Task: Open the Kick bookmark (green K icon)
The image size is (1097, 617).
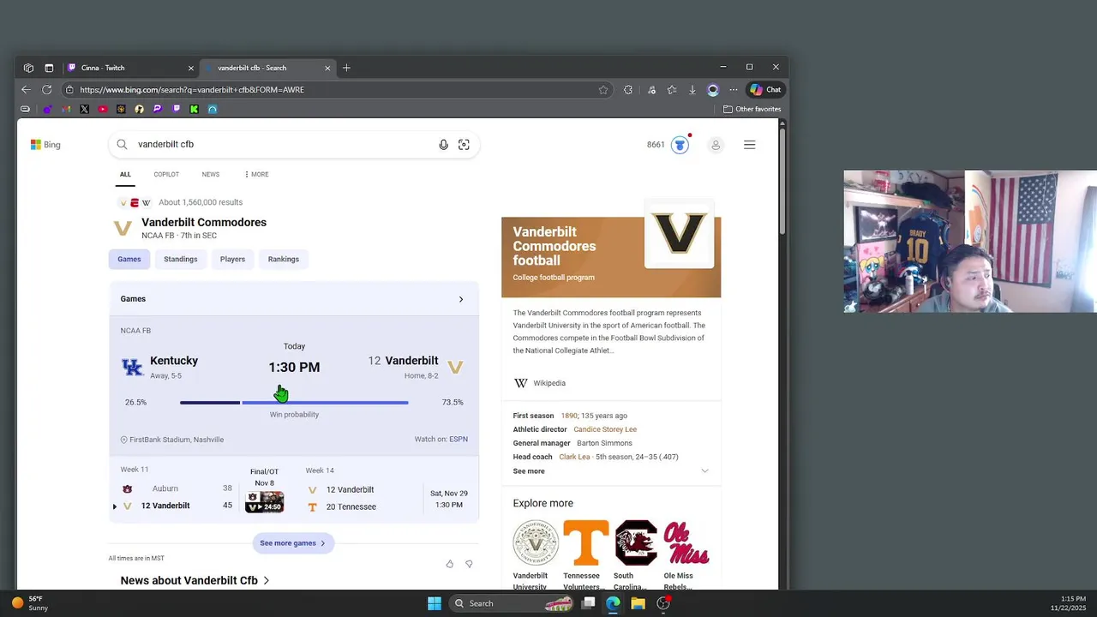Action: (194, 109)
